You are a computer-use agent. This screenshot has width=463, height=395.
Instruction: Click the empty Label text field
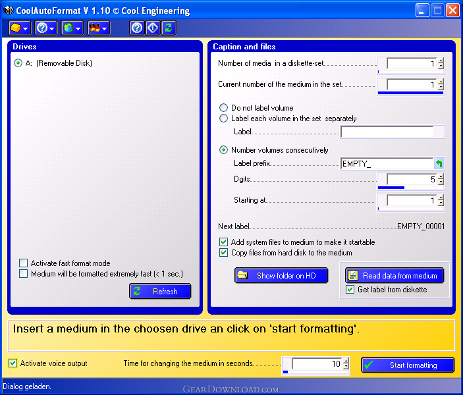pos(387,132)
